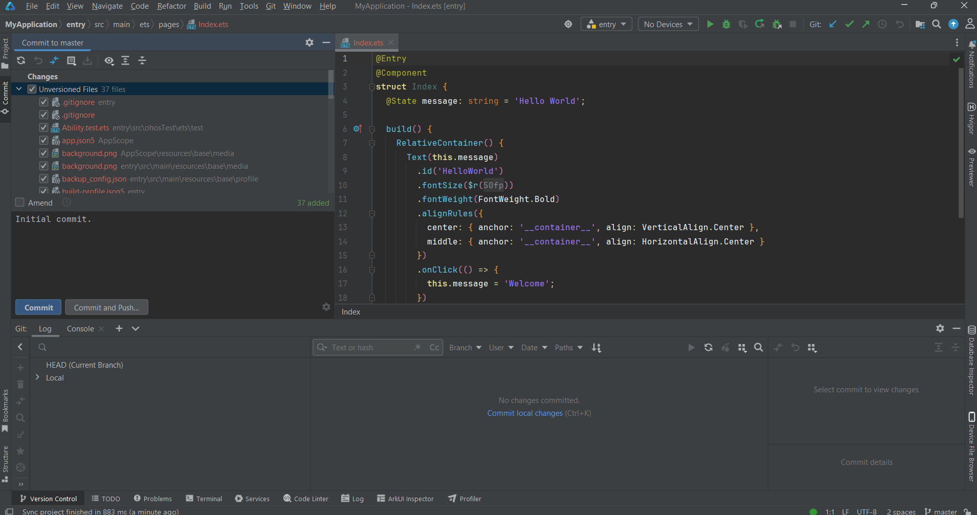Toggle case-sensitive Cc in log search

(434, 347)
